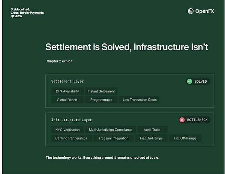The image size is (225, 174).
Task: Click the Infrastructure Layer heading
Action: 71,120
